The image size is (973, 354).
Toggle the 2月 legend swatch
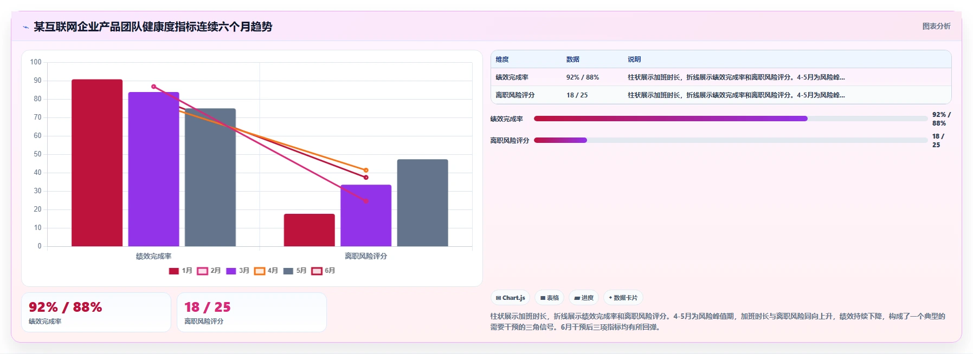[x=202, y=271]
